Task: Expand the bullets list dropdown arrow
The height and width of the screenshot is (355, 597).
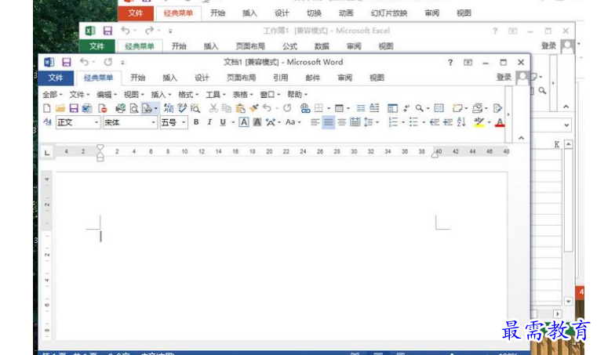Action: [424, 122]
